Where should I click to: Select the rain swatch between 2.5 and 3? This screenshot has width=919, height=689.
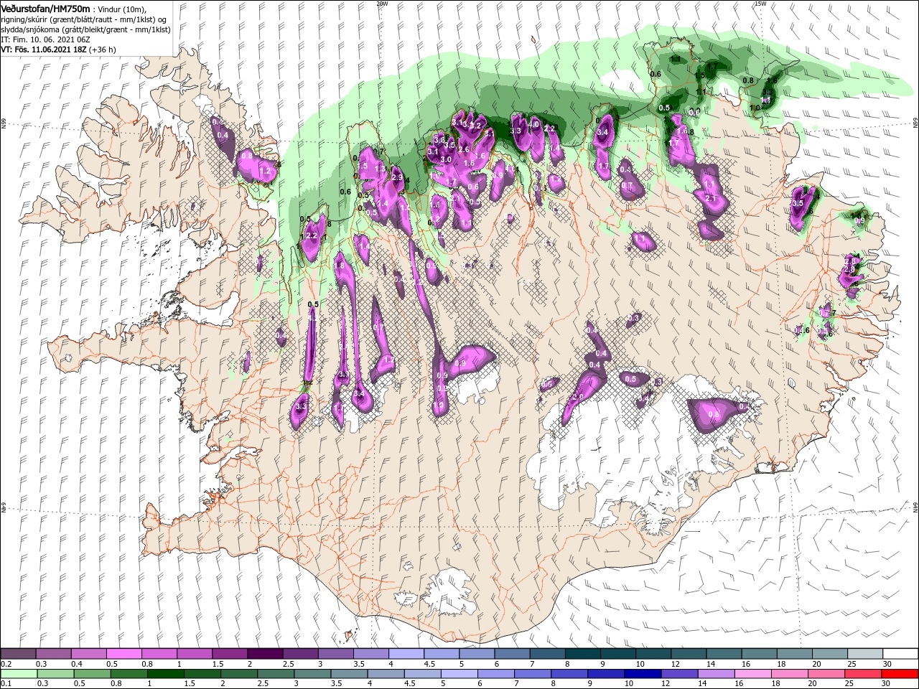(275, 674)
